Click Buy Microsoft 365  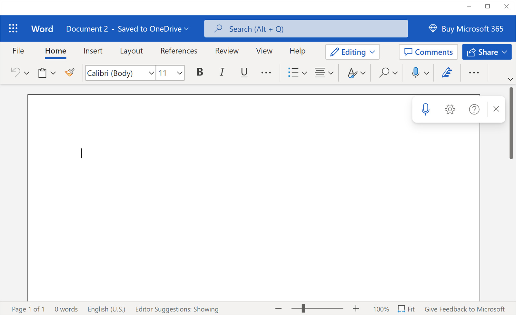(x=472, y=29)
